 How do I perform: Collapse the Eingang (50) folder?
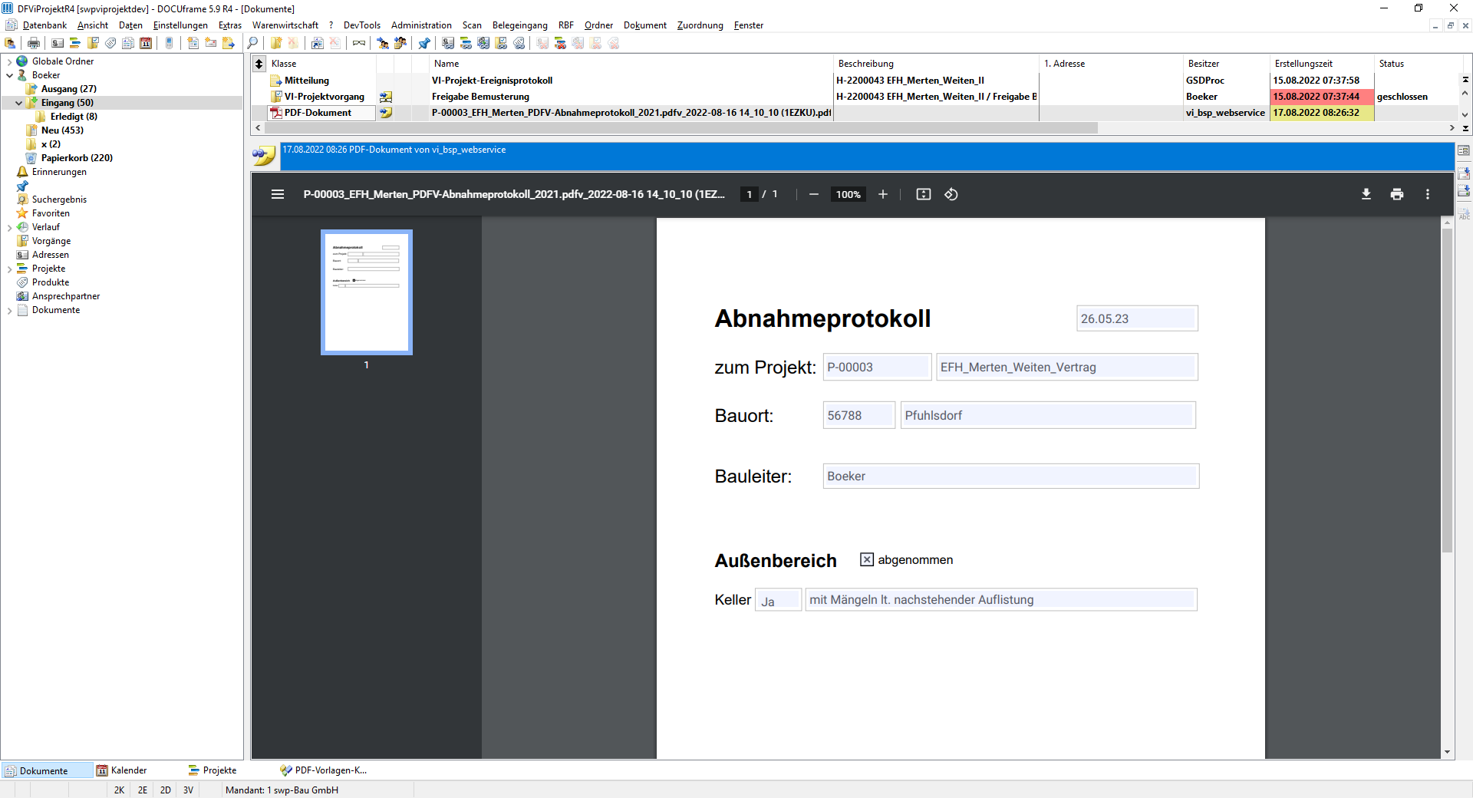18,103
